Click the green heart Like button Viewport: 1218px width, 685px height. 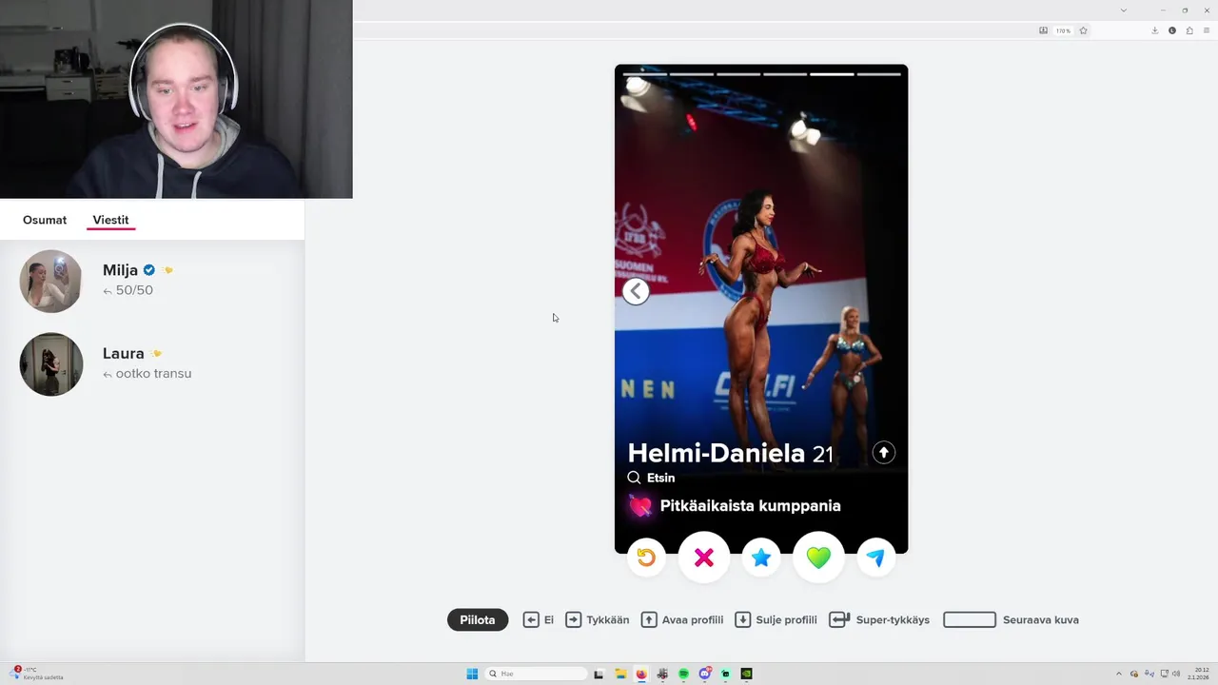pyautogui.click(x=818, y=558)
